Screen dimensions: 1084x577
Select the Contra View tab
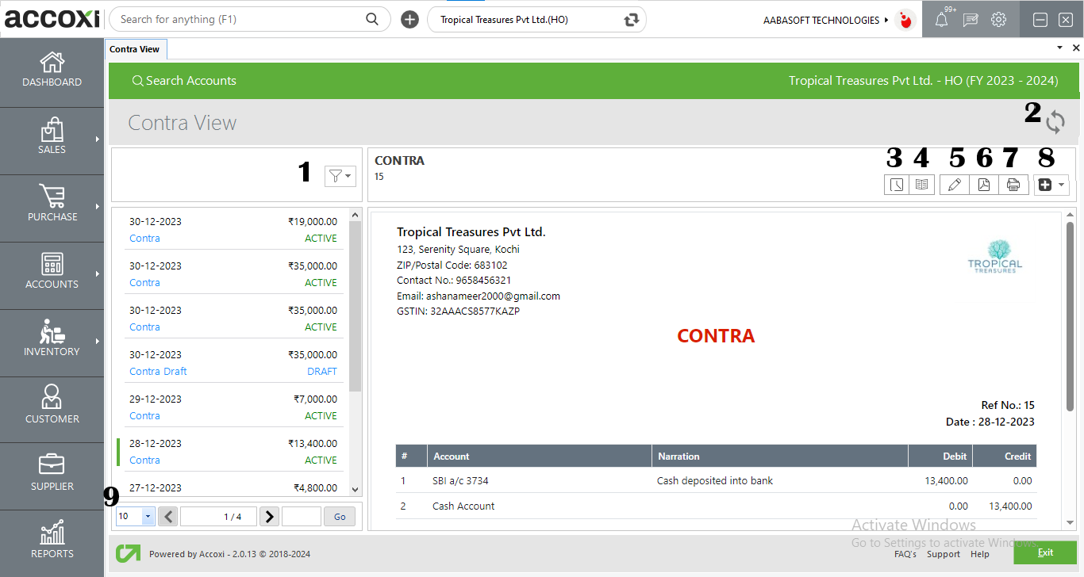tap(135, 48)
